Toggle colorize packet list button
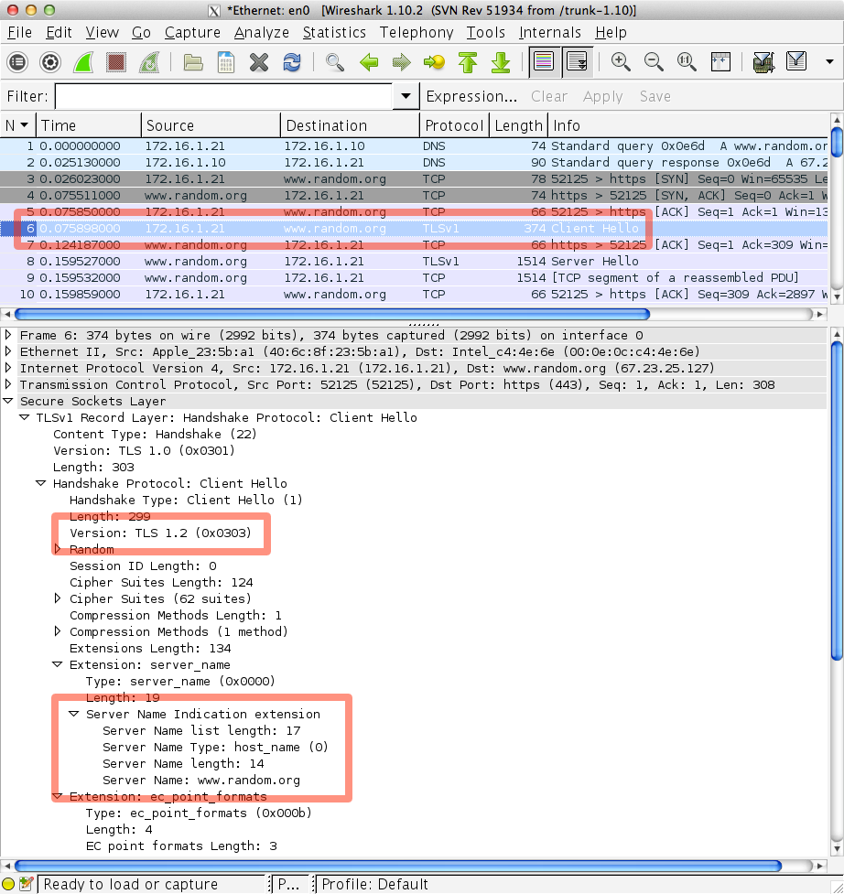The image size is (844, 894). [544, 62]
